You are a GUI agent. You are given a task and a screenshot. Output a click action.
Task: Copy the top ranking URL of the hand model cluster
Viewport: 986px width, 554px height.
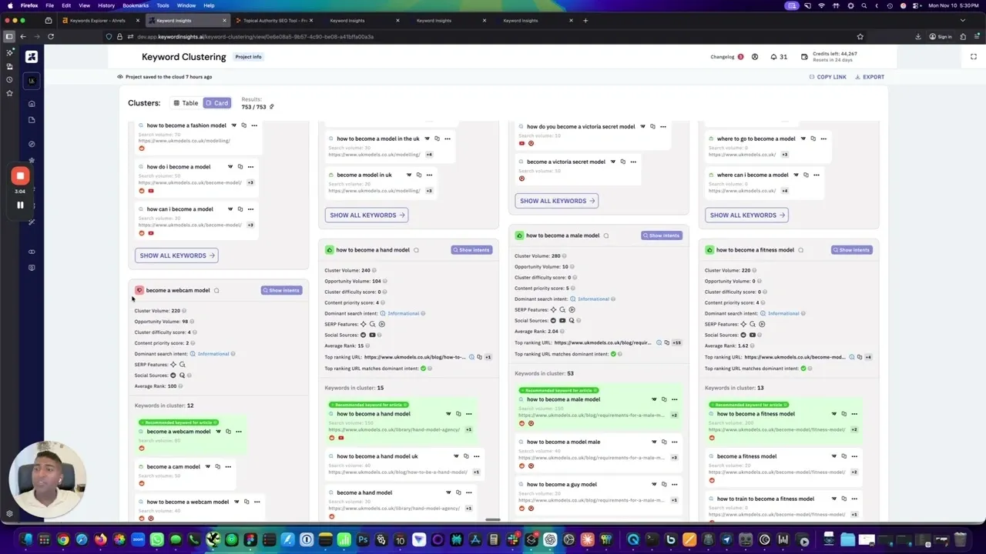coord(479,357)
